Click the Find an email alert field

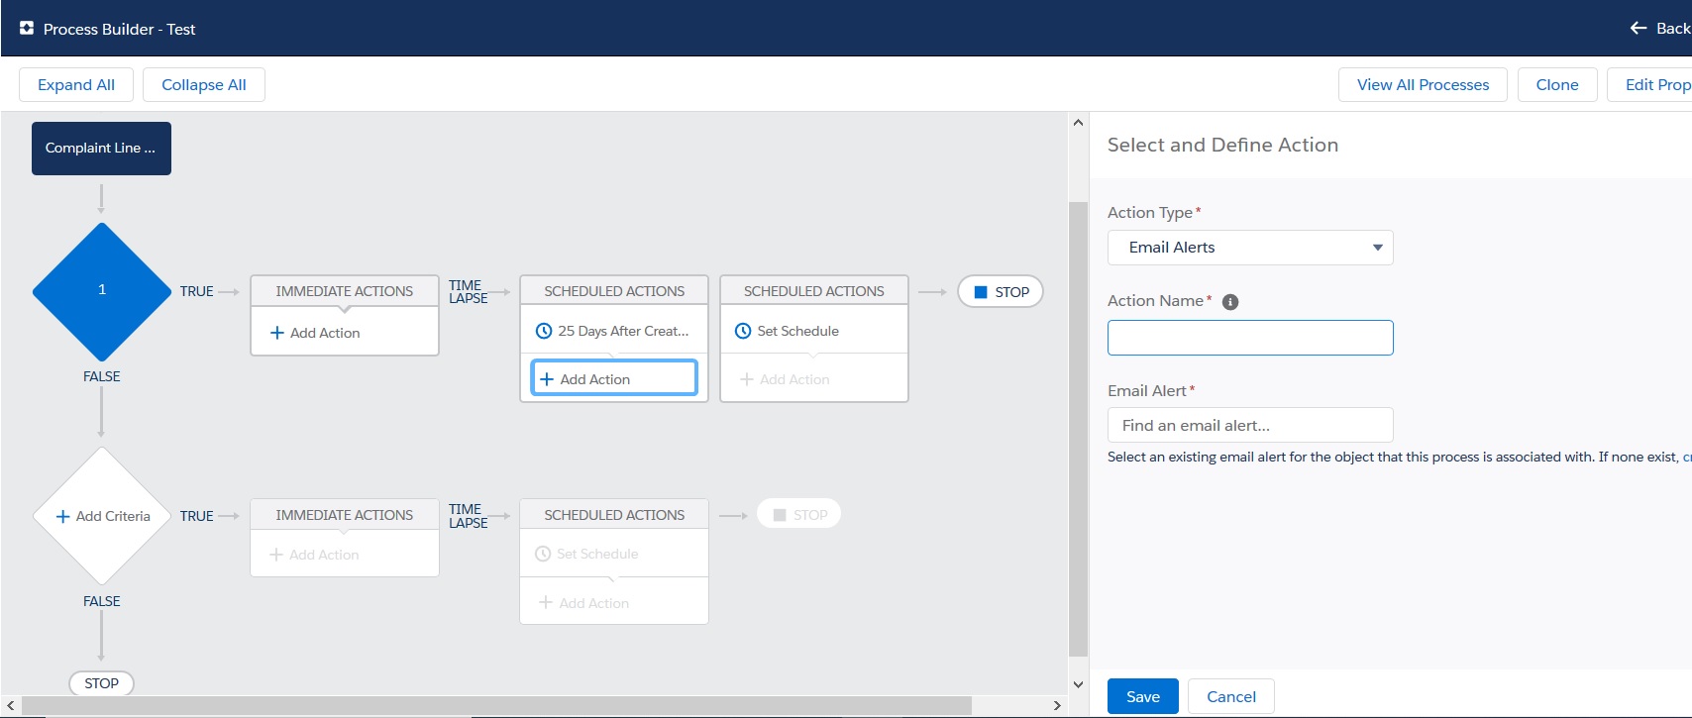[1250, 426]
